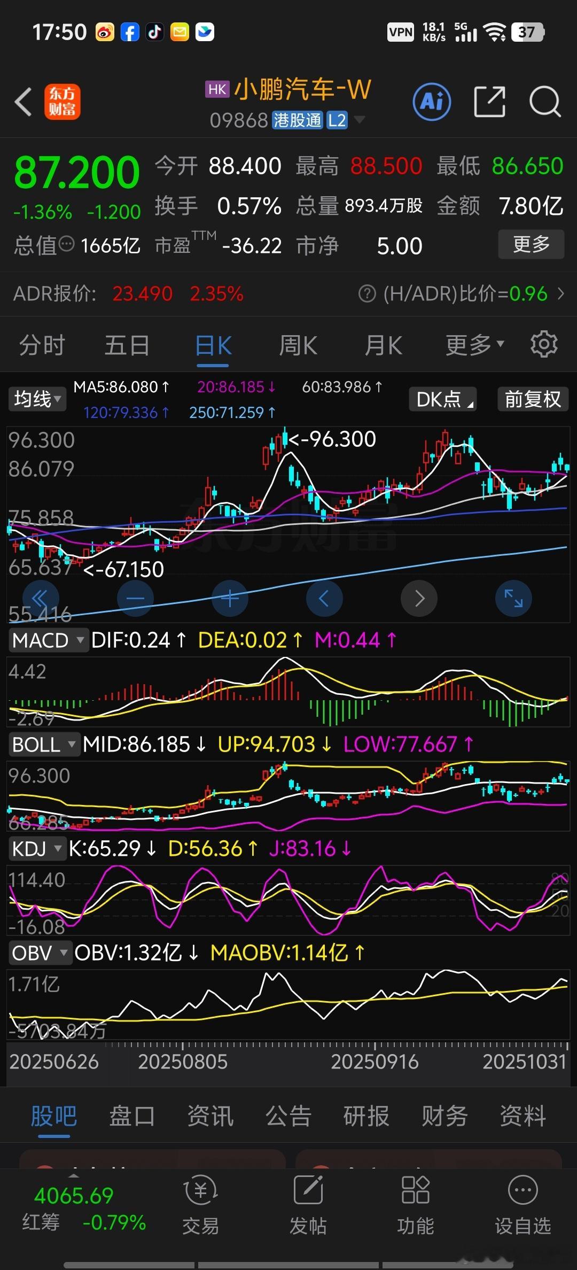Select the 日K chart tab

[213, 345]
